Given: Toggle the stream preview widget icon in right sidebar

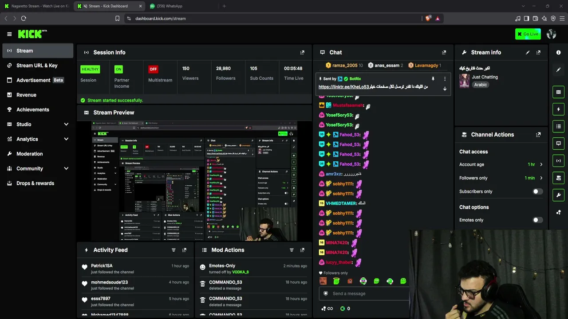Looking at the screenshot, I should [558, 92].
